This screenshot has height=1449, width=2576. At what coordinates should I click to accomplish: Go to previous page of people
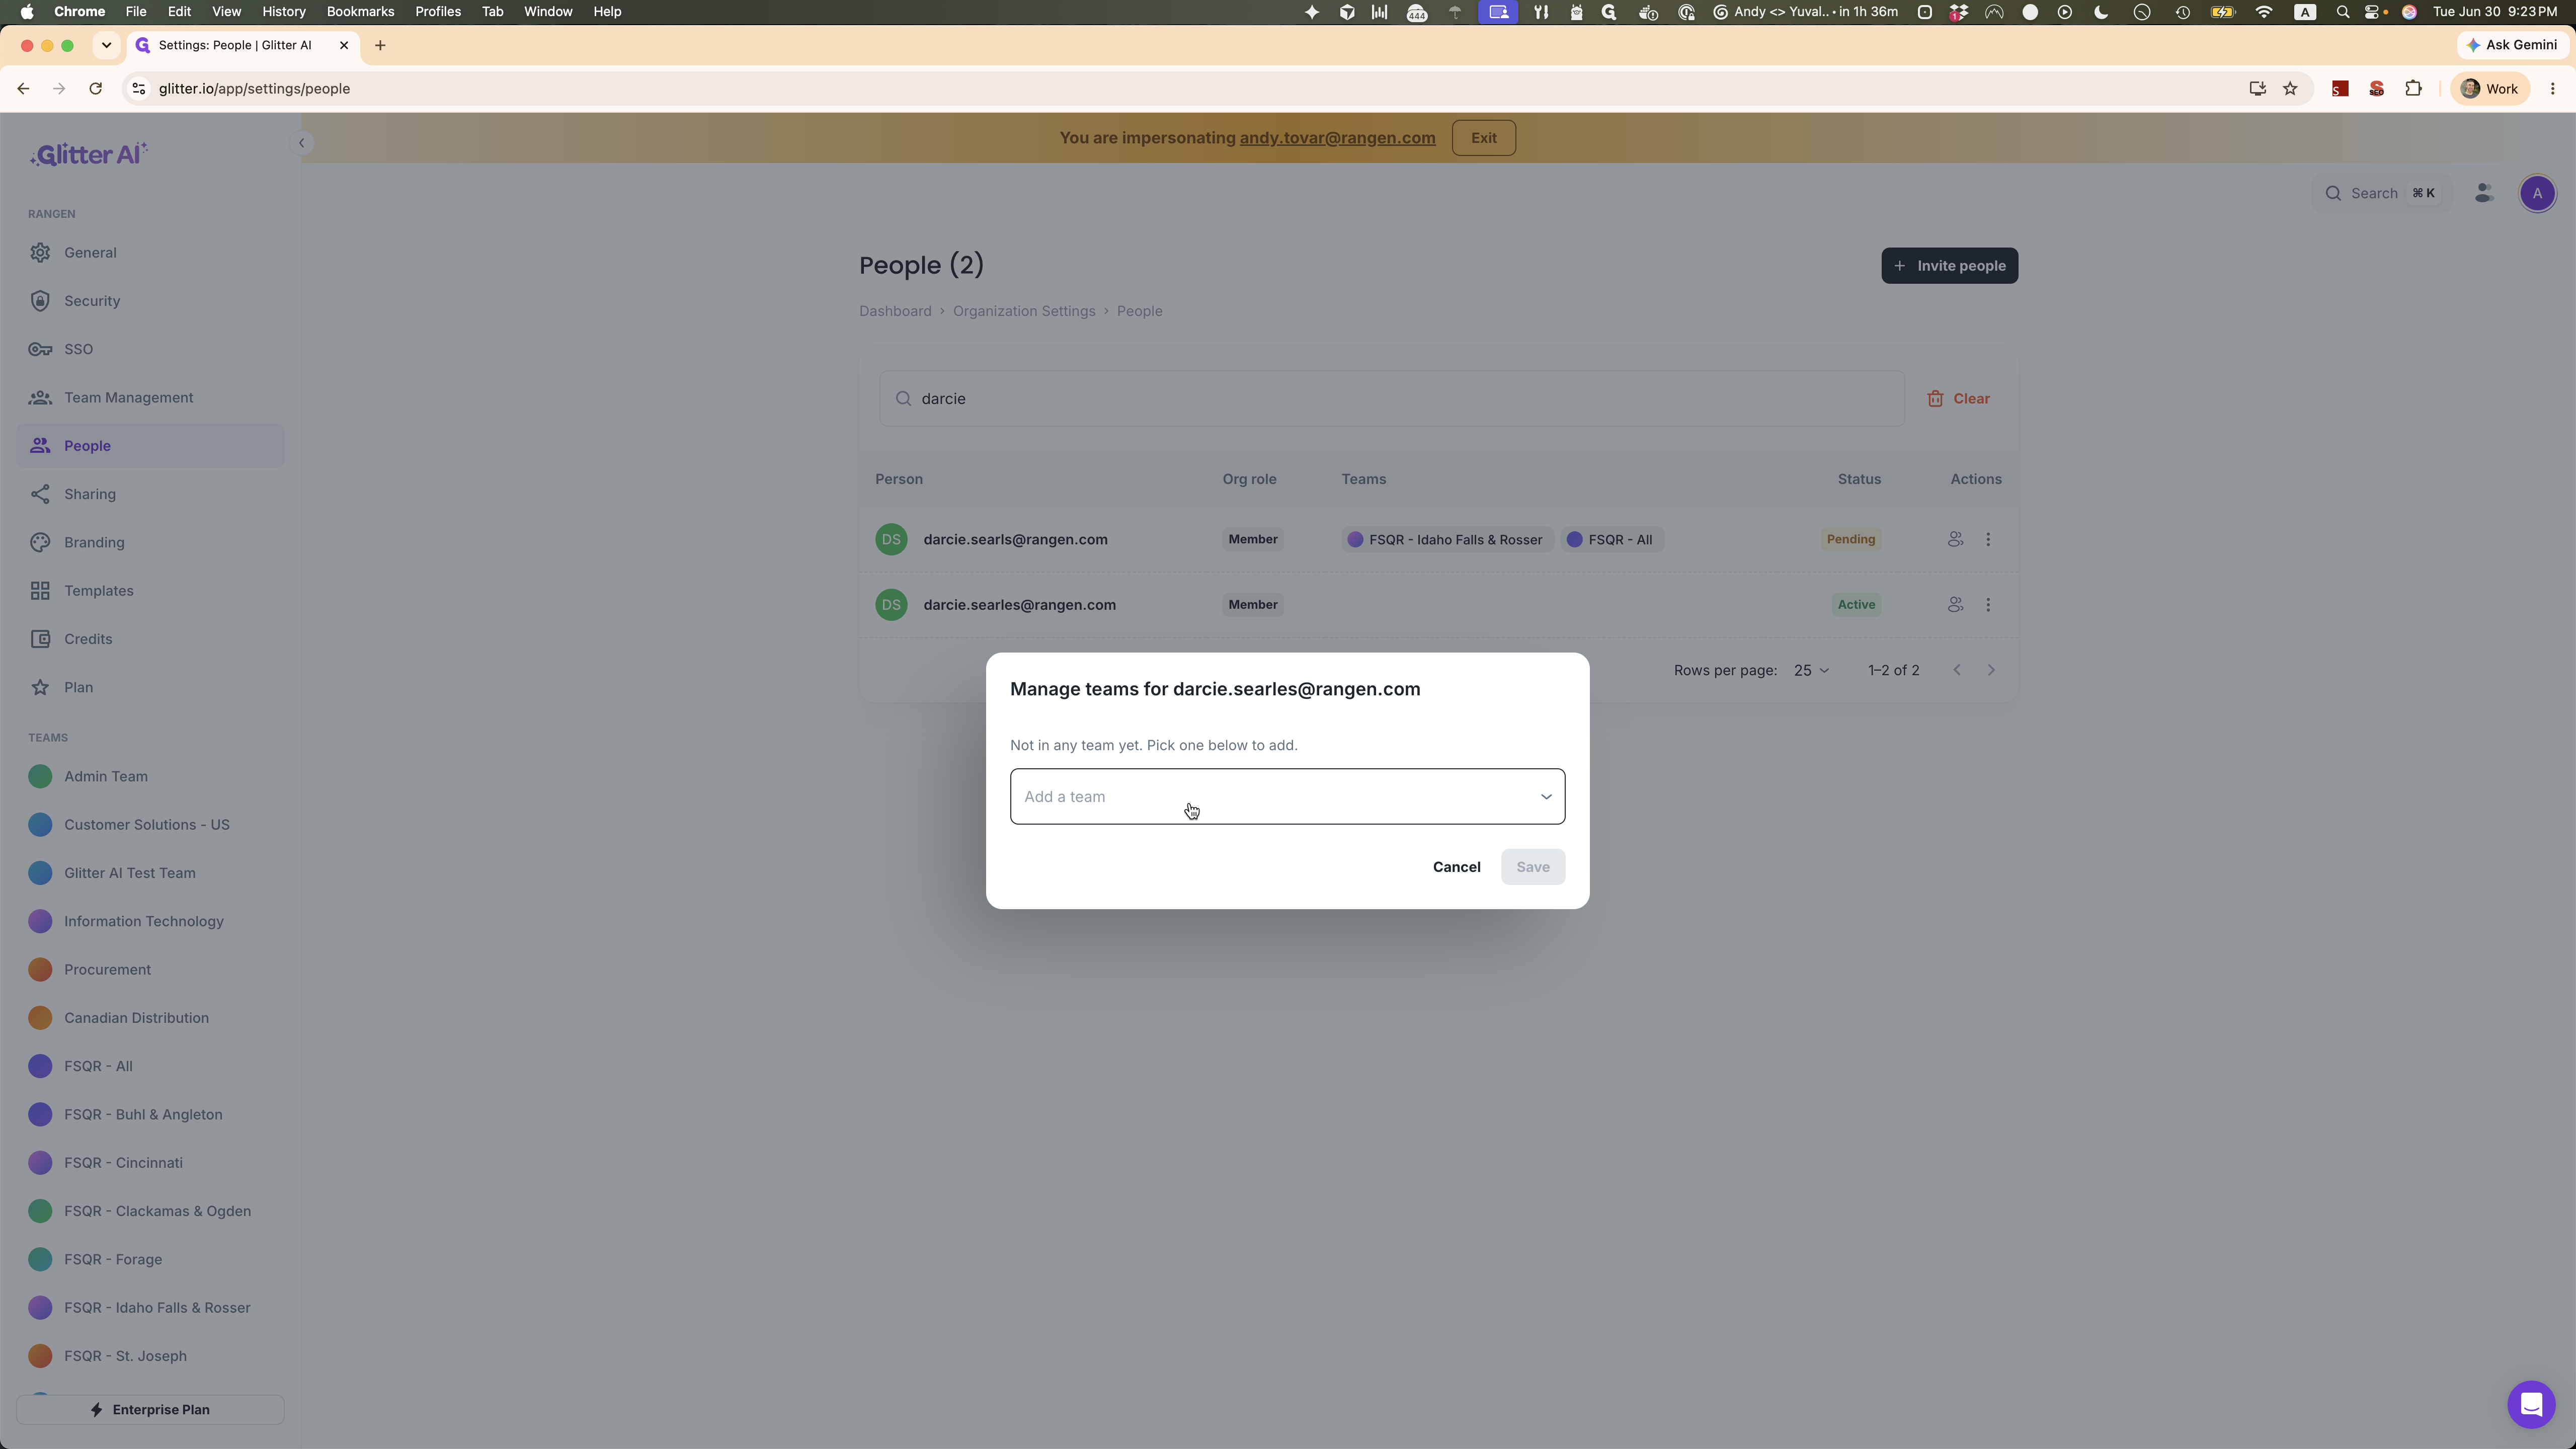click(x=1957, y=670)
